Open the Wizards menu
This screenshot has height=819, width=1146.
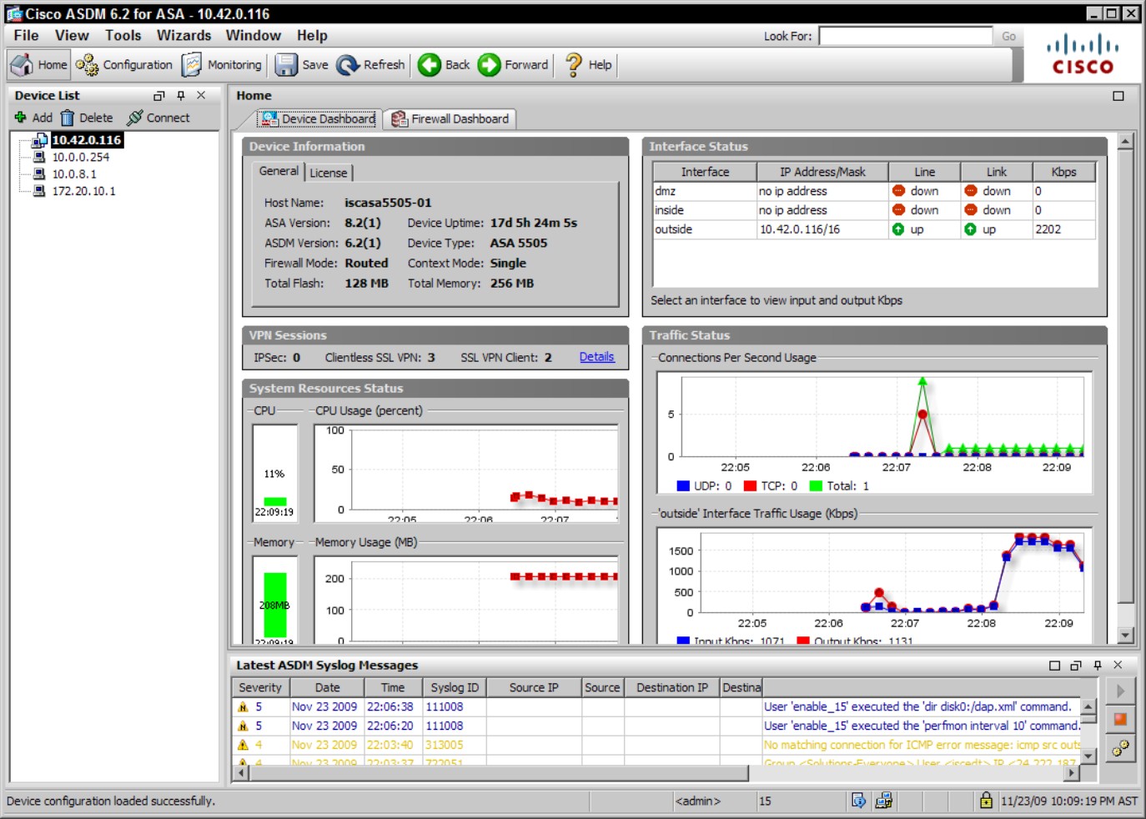tap(183, 35)
